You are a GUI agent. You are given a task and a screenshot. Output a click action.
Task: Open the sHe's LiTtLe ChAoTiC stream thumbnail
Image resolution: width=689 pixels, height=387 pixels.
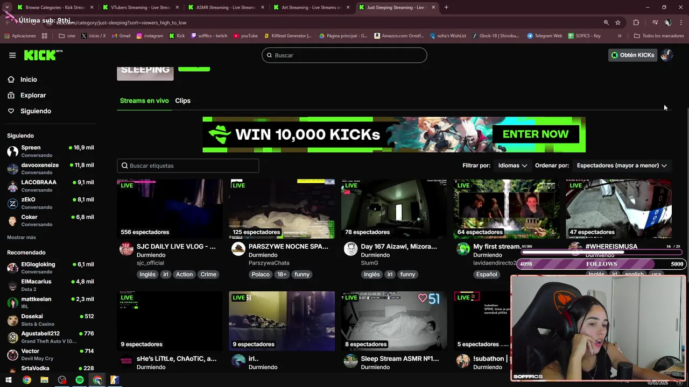coord(170,321)
